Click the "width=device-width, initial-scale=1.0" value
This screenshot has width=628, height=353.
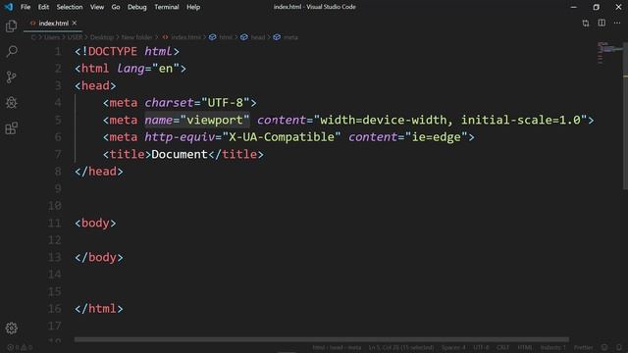coord(450,120)
